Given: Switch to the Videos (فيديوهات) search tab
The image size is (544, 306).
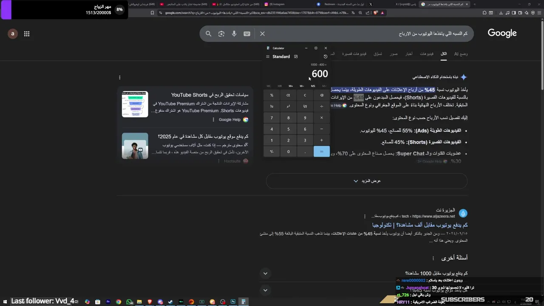Looking at the screenshot, I should click(427, 54).
